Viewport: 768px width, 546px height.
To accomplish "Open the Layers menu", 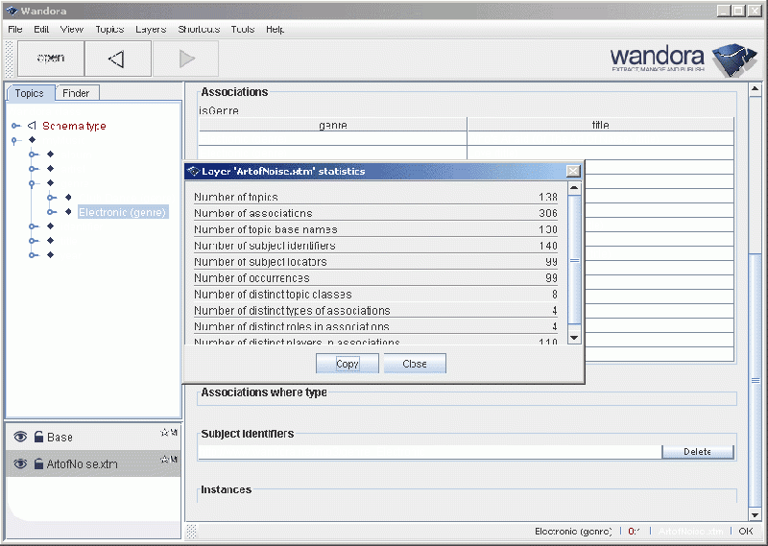I will 151,30.
